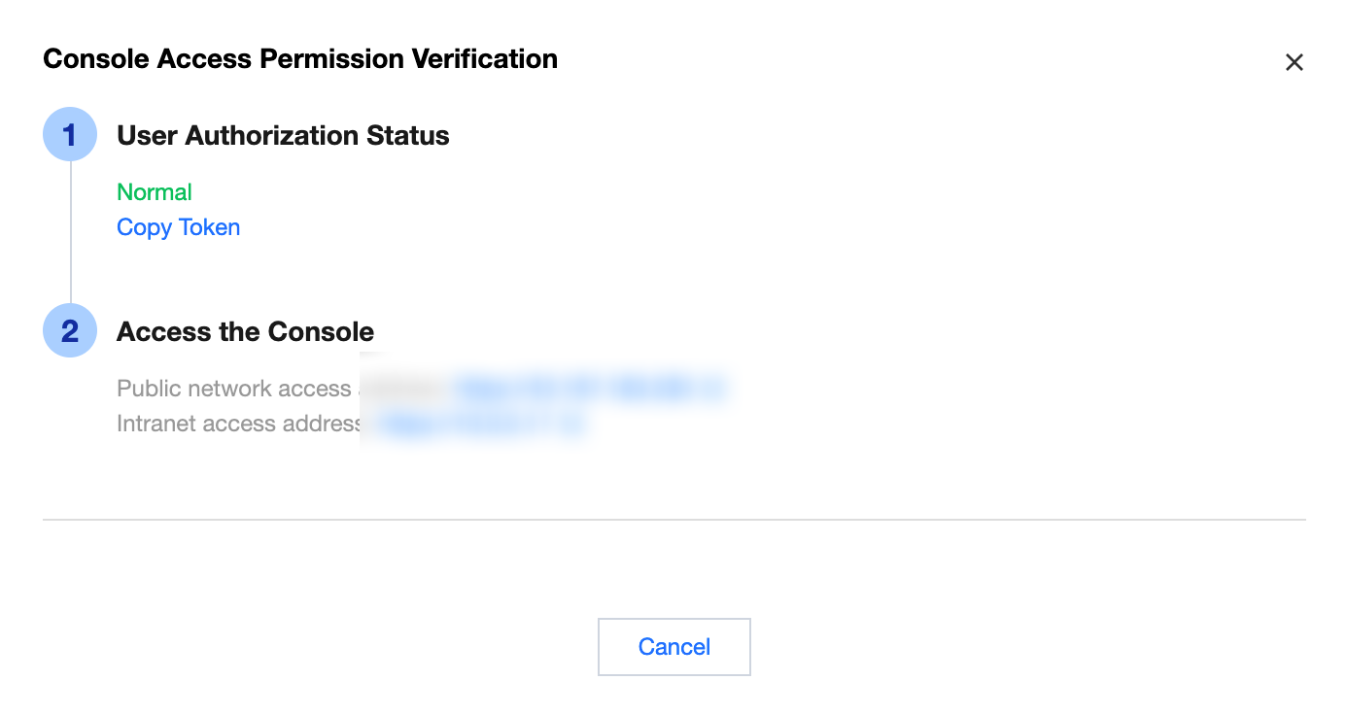Screen dimensions: 1347x715
Task: Click the User Authorization Status heading
Action: point(283,135)
